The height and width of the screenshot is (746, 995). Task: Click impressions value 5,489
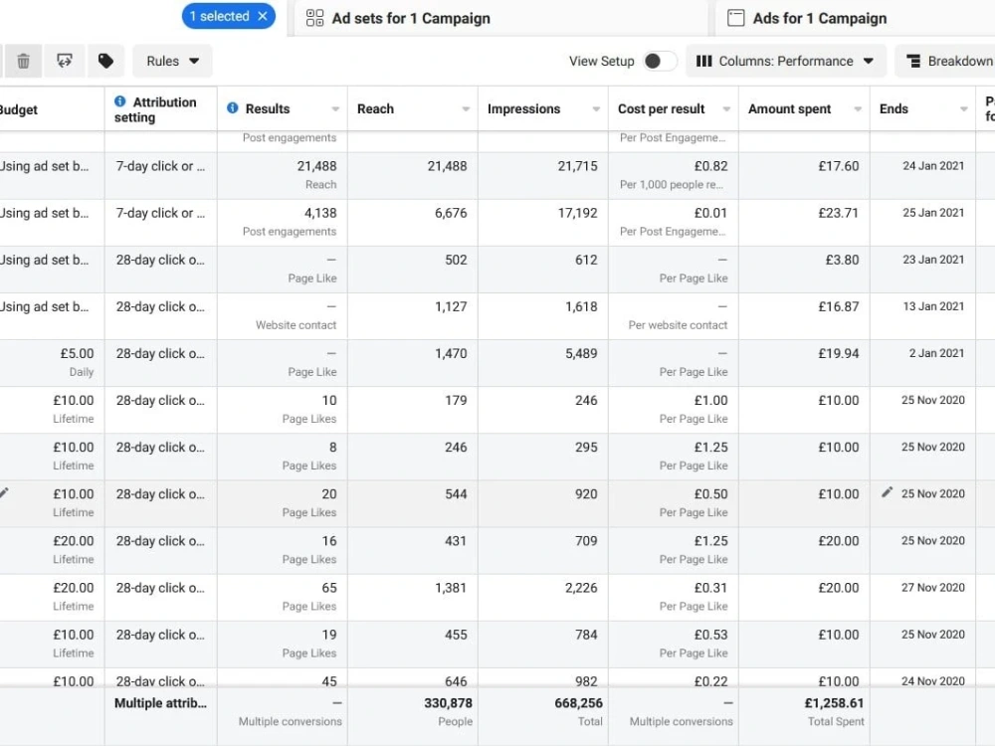[581, 353]
